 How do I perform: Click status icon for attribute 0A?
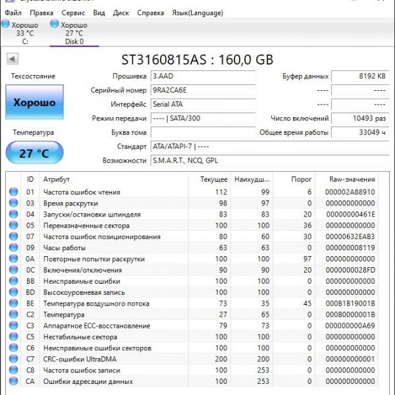click(x=14, y=259)
